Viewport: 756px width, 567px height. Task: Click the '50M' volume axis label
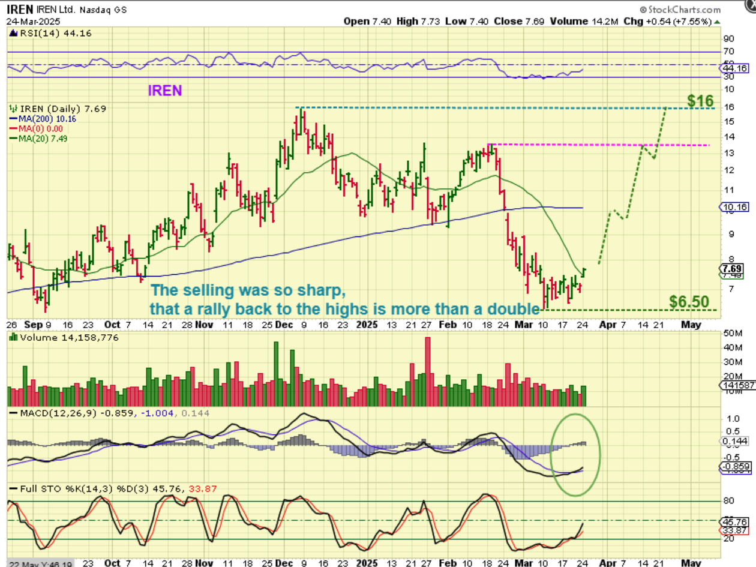pos(731,332)
